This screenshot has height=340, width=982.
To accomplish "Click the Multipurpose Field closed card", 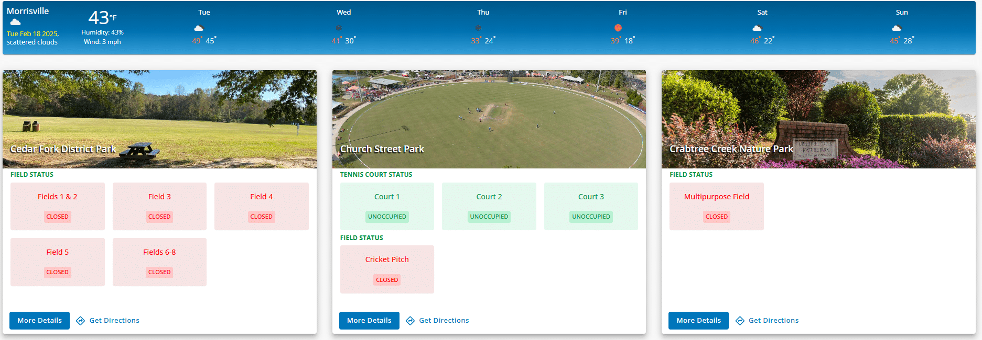I will (716, 206).
